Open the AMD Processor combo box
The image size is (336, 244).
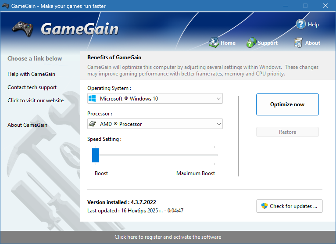tap(155, 124)
